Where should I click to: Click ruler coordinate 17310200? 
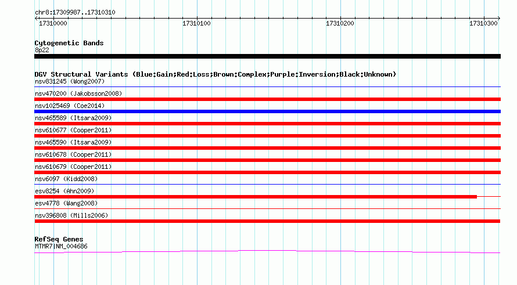click(x=340, y=23)
